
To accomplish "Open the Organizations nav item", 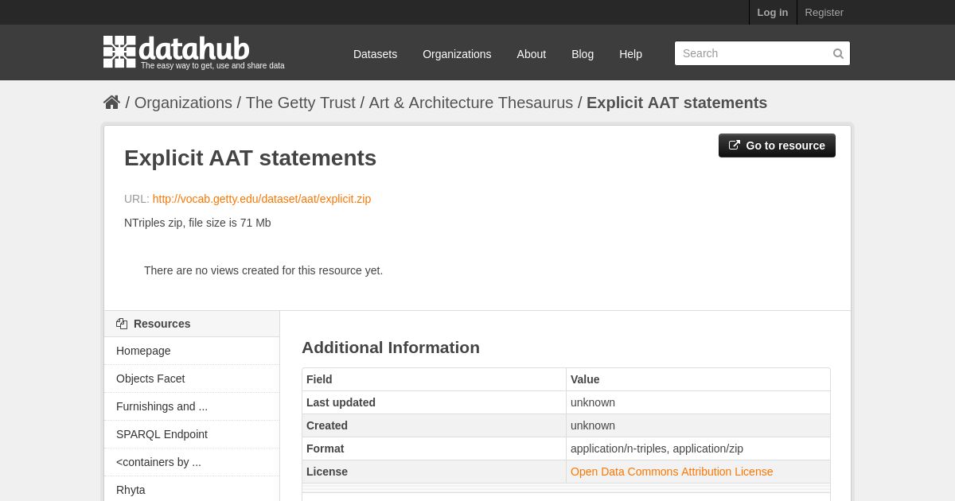I will click(457, 54).
